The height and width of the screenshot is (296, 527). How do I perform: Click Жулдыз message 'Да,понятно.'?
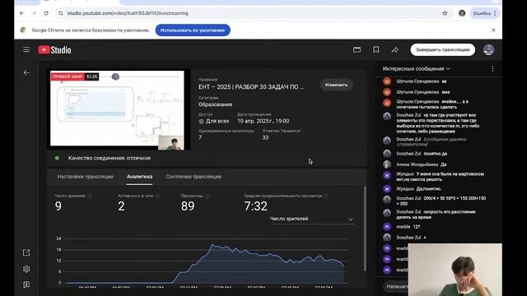pos(419,188)
